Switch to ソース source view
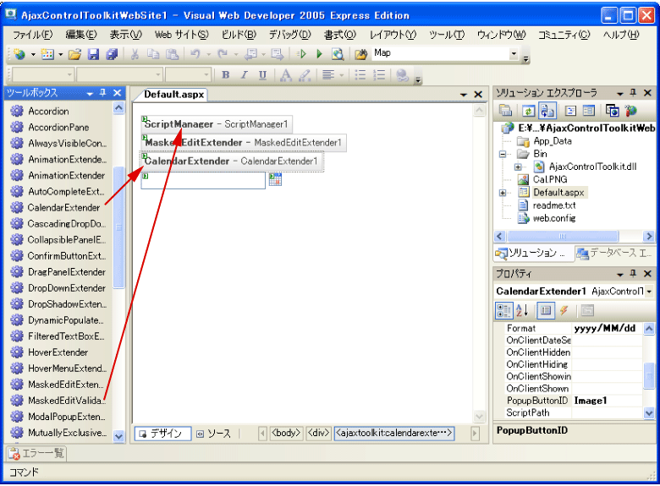Screen dimensions: 660x486 pos(214,434)
